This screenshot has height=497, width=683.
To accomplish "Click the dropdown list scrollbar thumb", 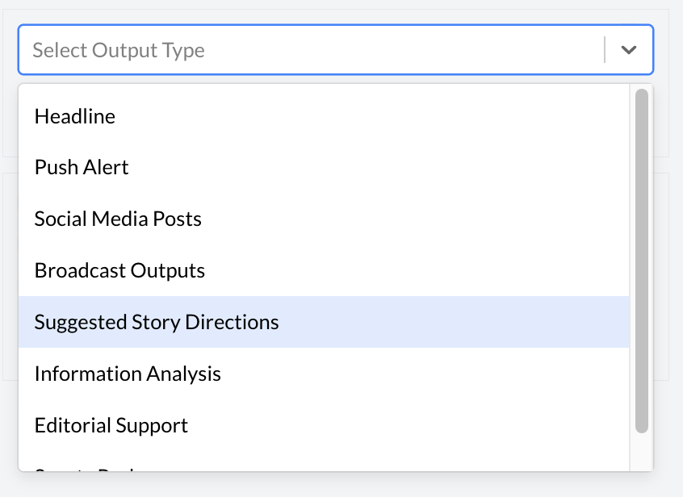I will coord(642,258).
